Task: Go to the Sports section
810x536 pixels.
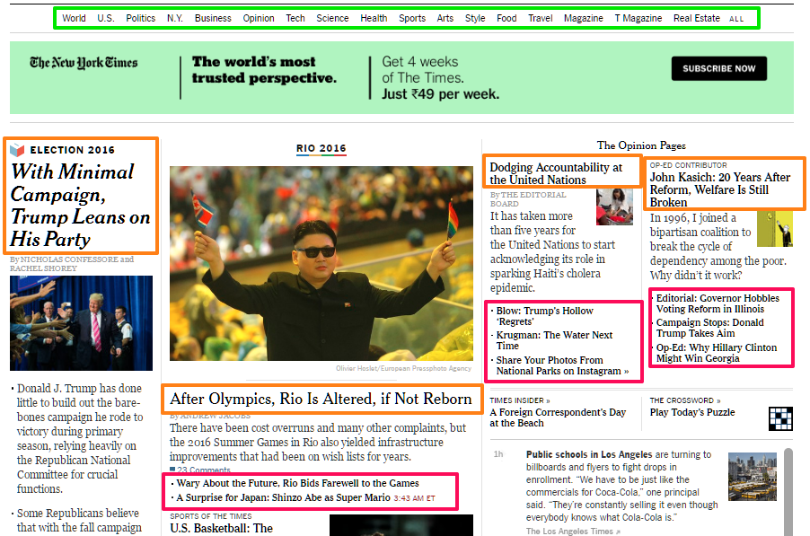Action: pyautogui.click(x=411, y=18)
